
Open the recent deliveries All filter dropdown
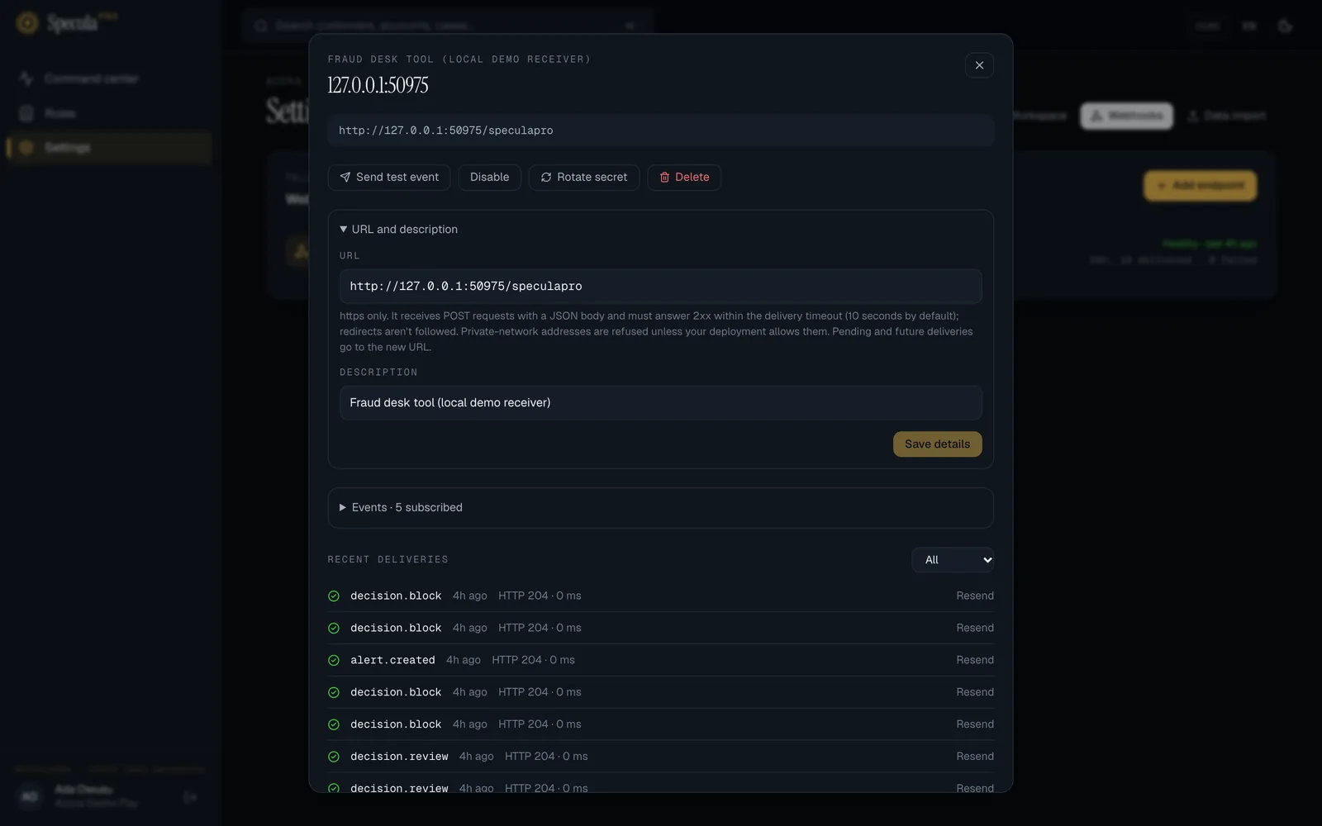[x=953, y=560]
